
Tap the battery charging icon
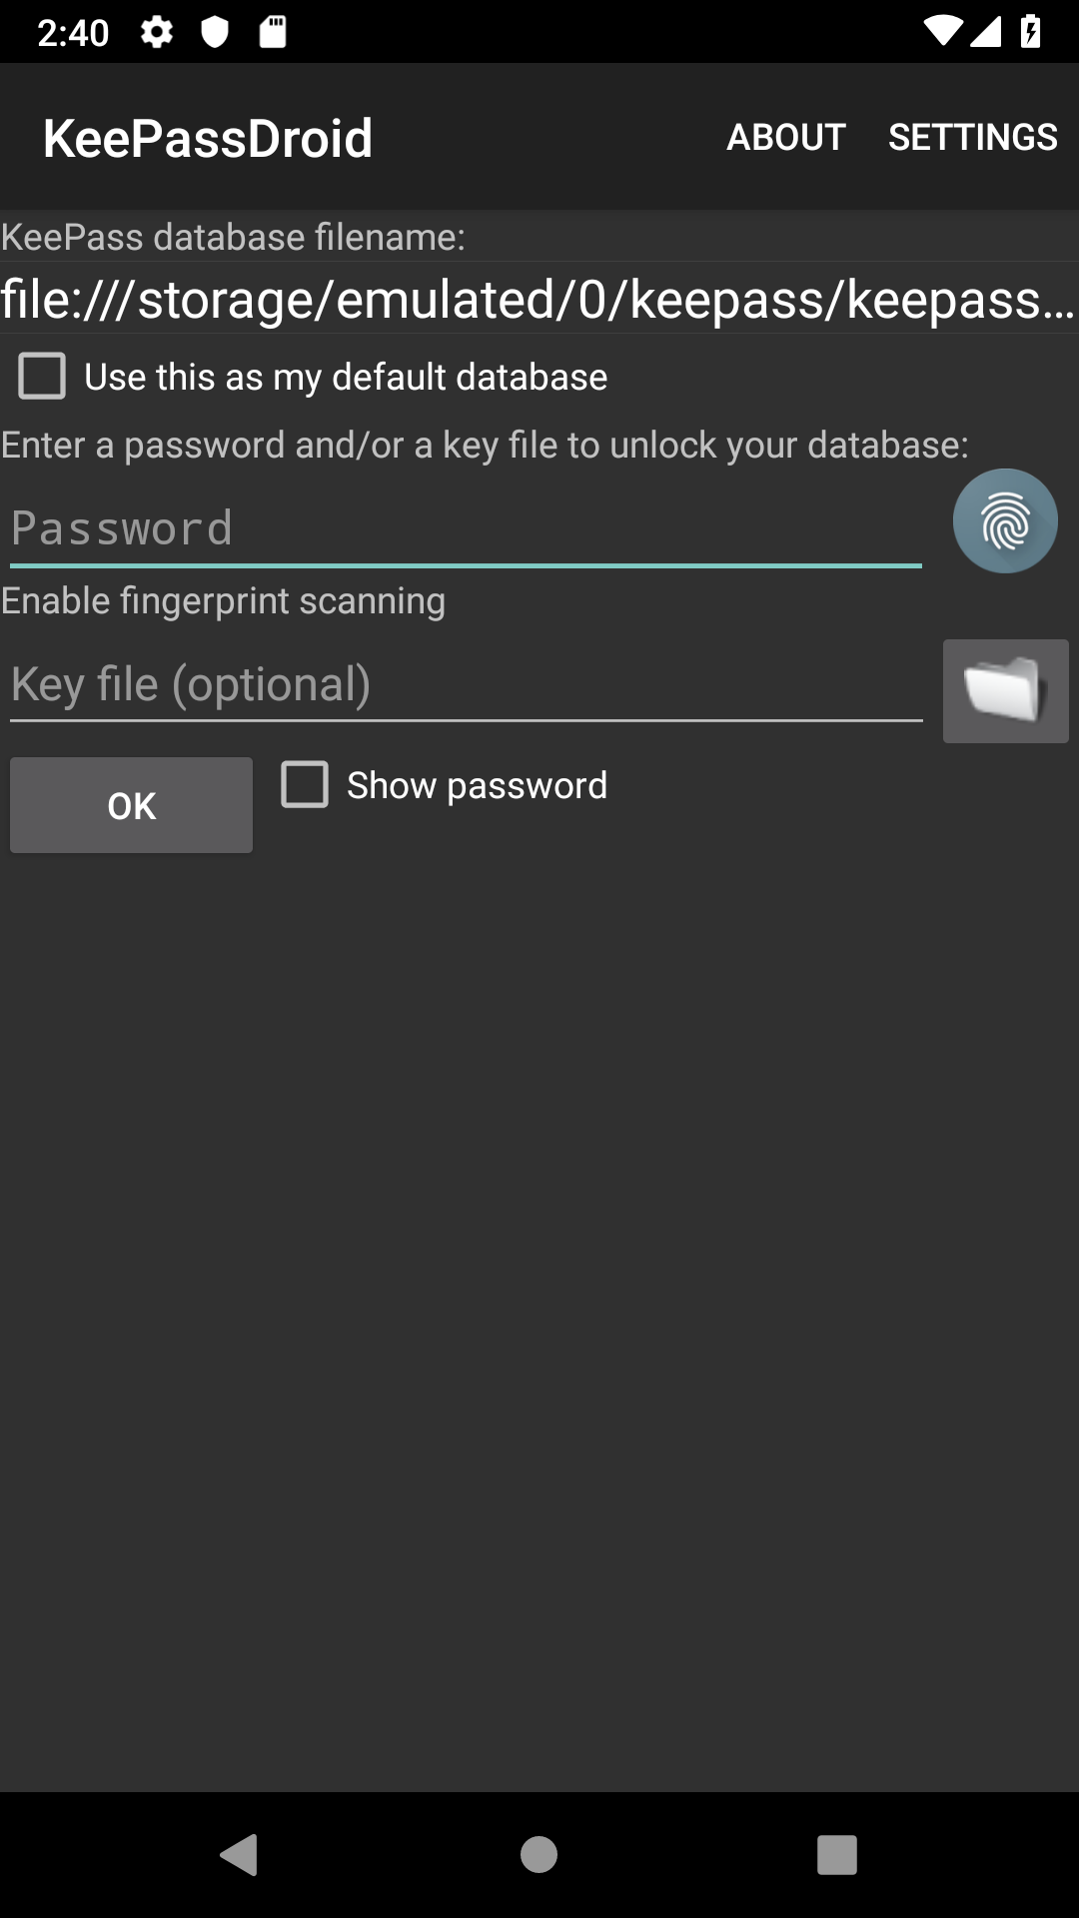coord(1030,33)
